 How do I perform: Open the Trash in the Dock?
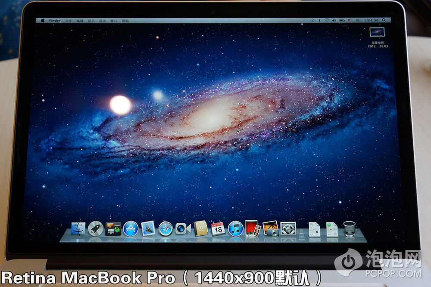pos(350,229)
